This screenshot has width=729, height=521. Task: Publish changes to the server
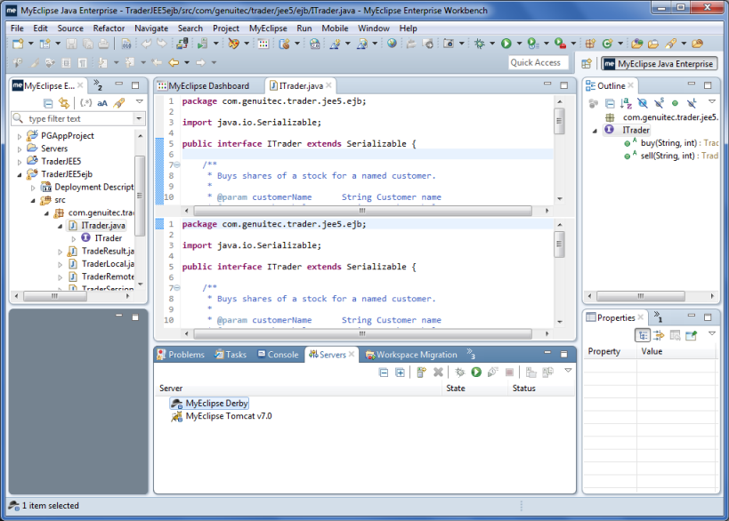pos(531,373)
